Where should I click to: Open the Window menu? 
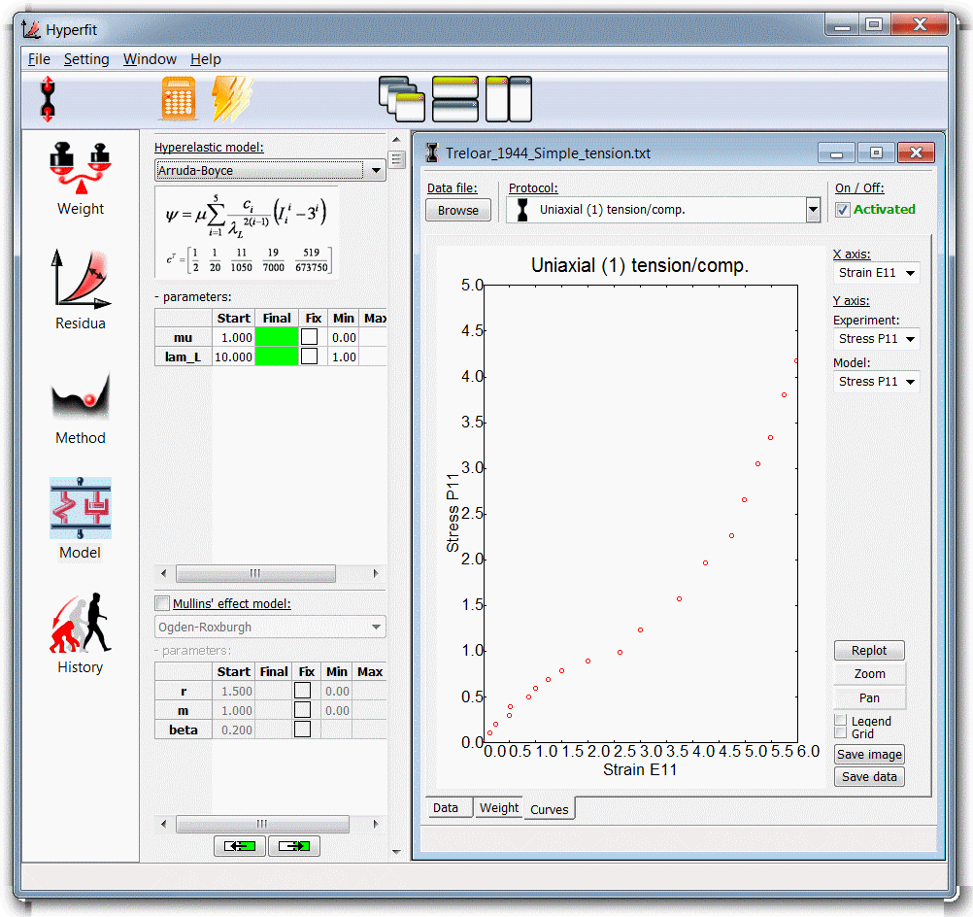pos(150,59)
